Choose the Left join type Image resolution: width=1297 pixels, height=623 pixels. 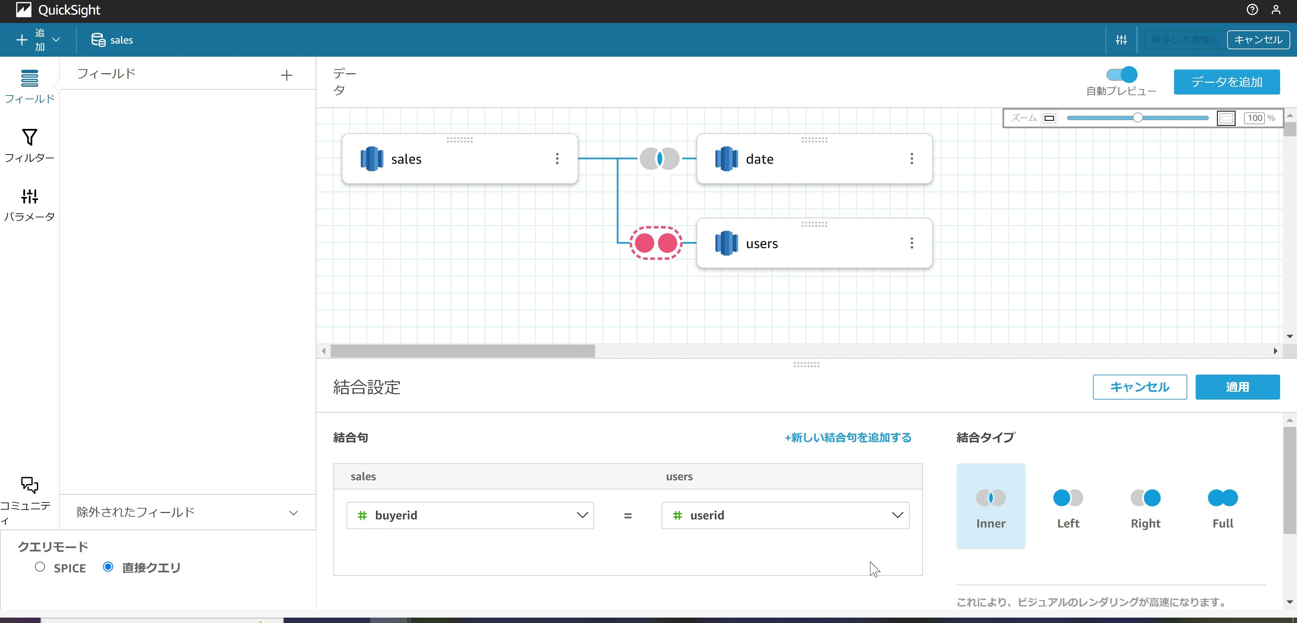tap(1068, 506)
